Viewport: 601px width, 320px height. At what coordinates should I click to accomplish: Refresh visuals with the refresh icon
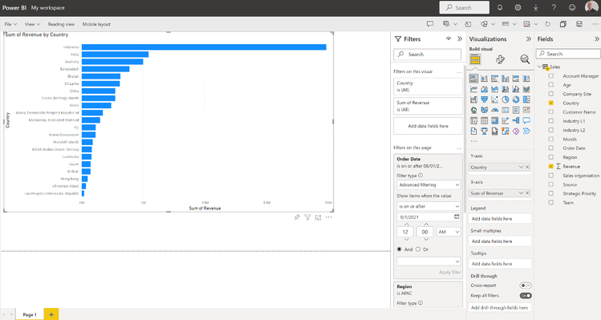[548, 24]
